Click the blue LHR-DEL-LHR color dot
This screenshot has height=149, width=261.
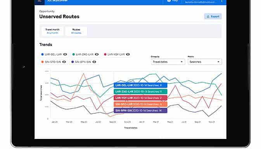tap(42, 54)
